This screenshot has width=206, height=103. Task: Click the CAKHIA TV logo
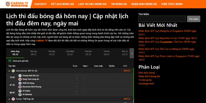(18, 4)
